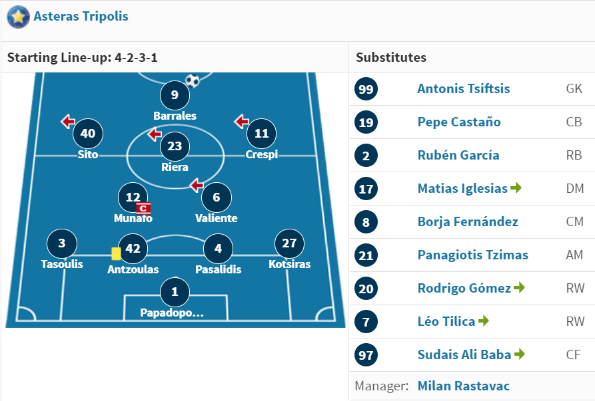The width and height of the screenshot is (595, 401).
Task: Select player number 9 Barrales on pitch
Action: (x=175, y=95)
